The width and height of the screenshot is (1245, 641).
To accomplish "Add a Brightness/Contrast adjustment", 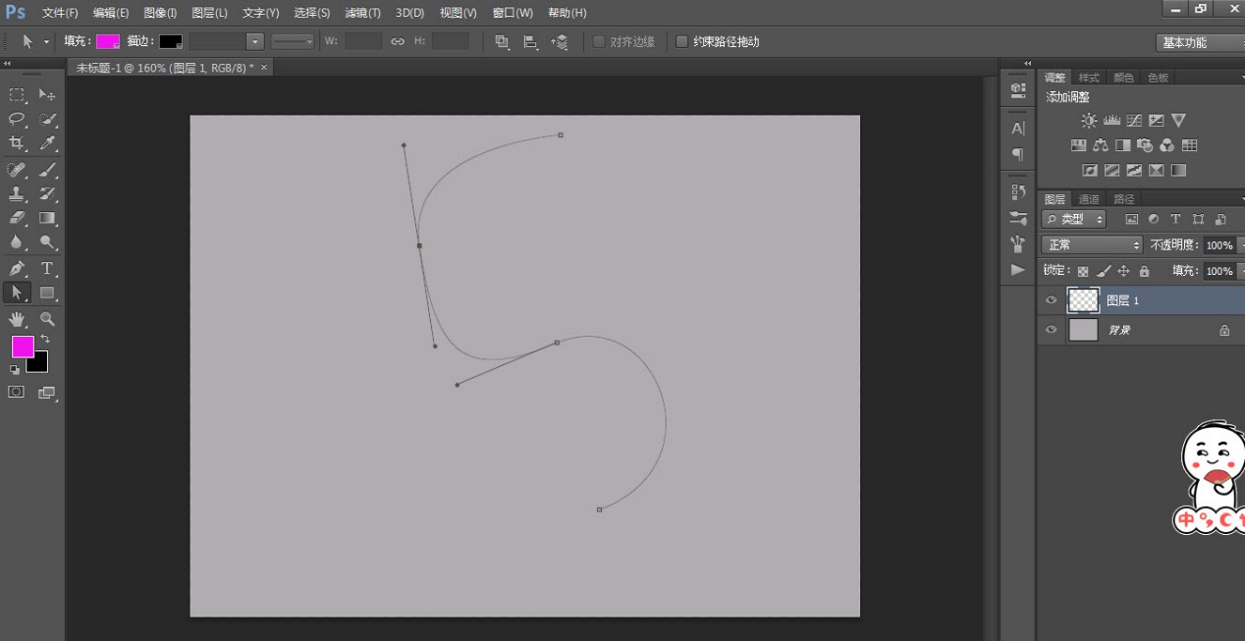I will coord(1089,121).
